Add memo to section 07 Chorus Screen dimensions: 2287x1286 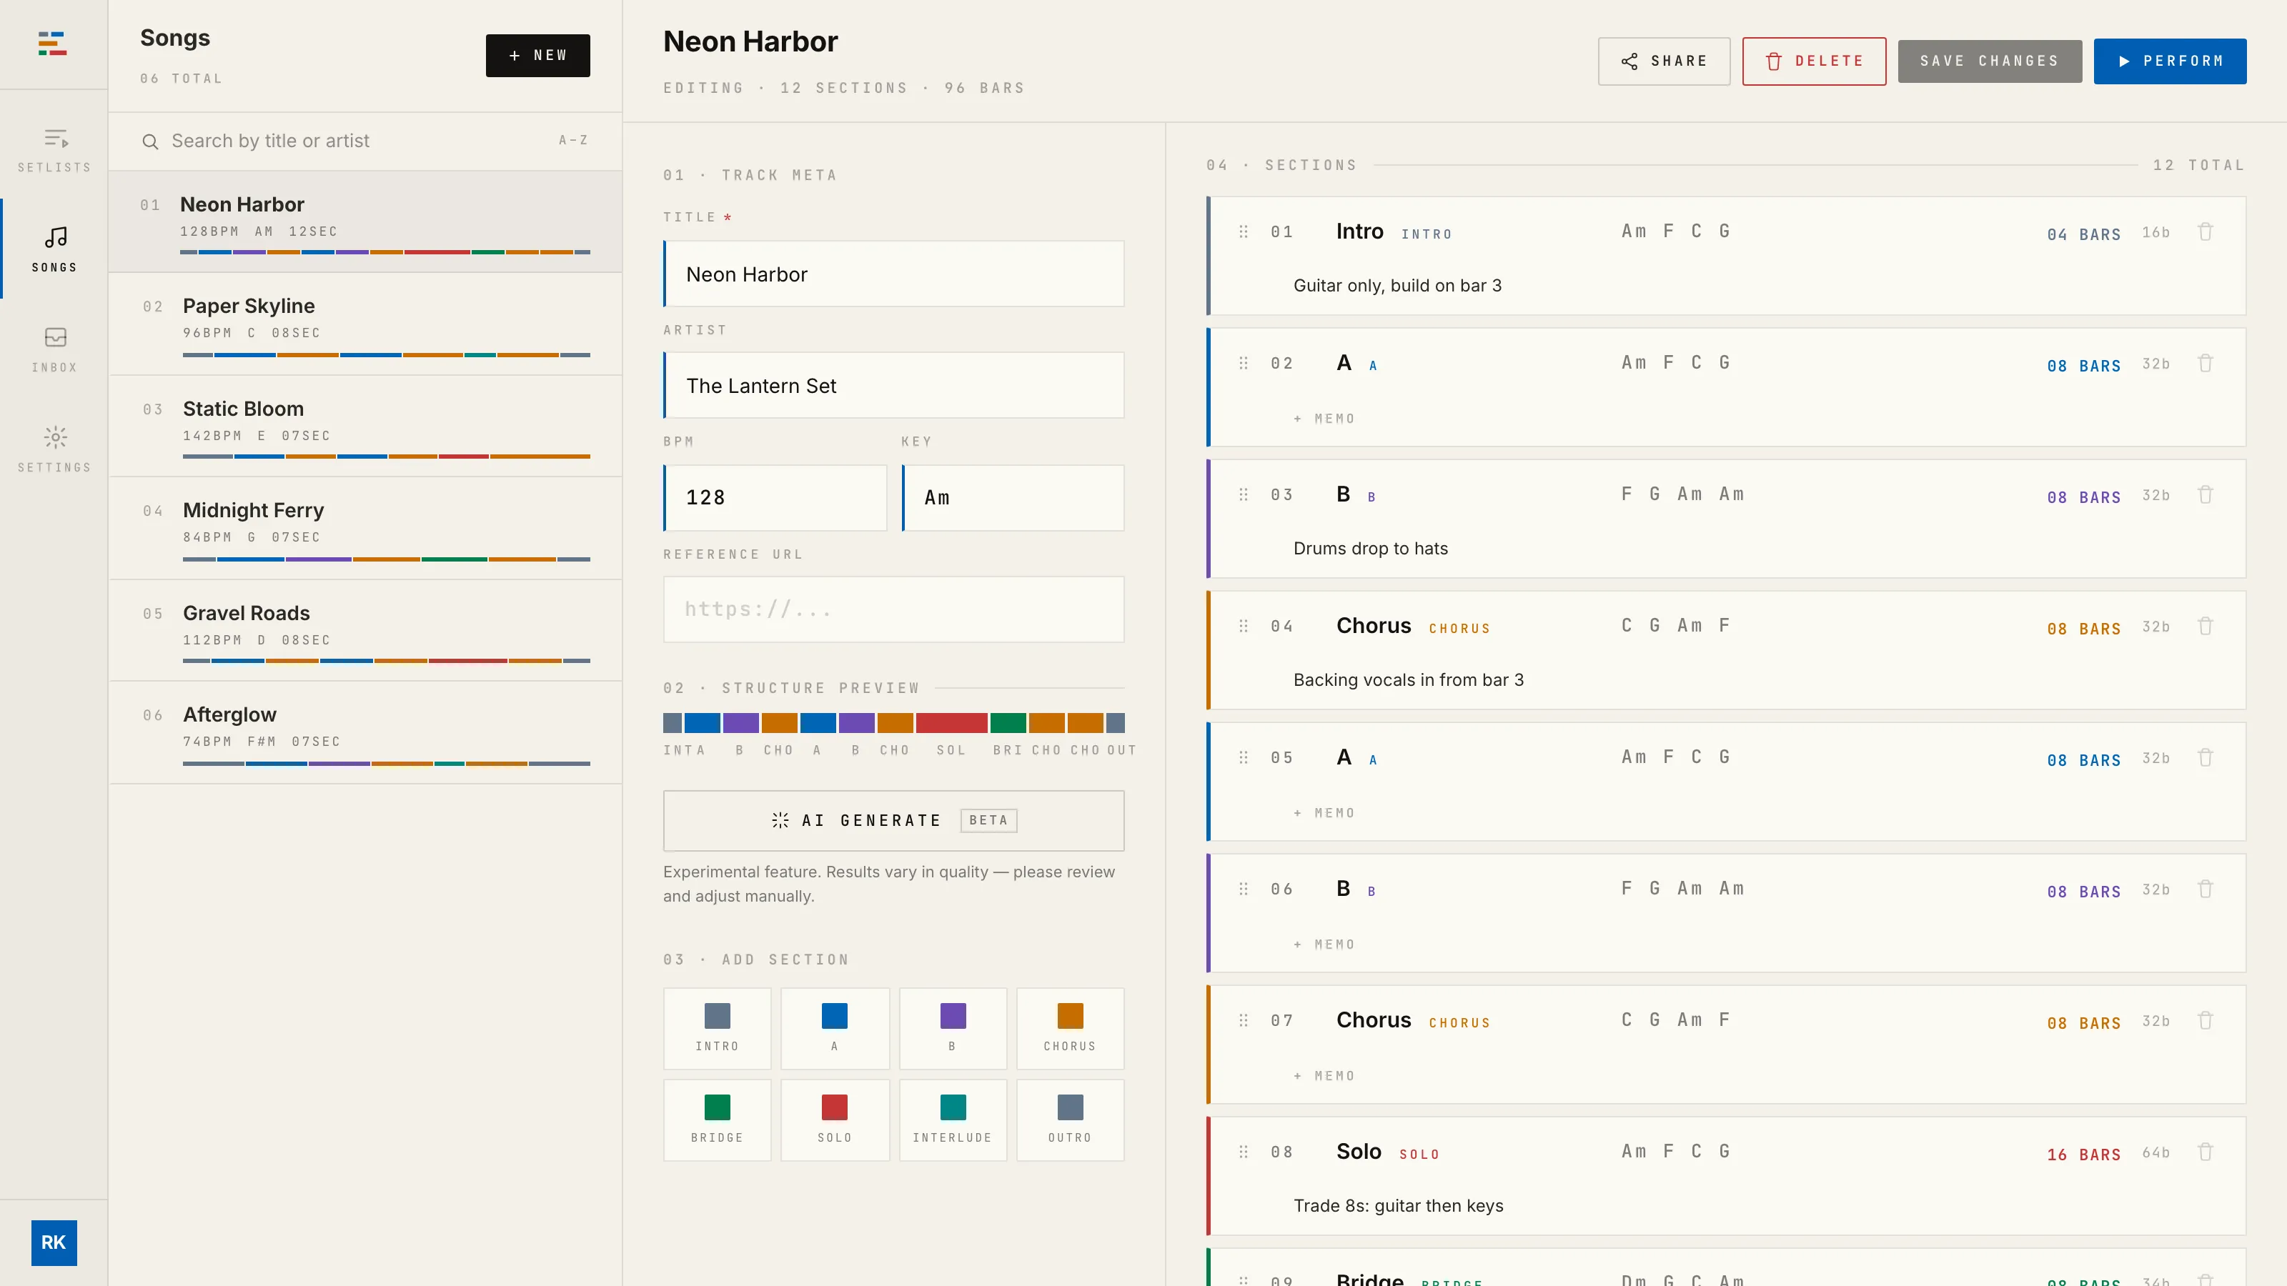(x=1324, y=1076)
